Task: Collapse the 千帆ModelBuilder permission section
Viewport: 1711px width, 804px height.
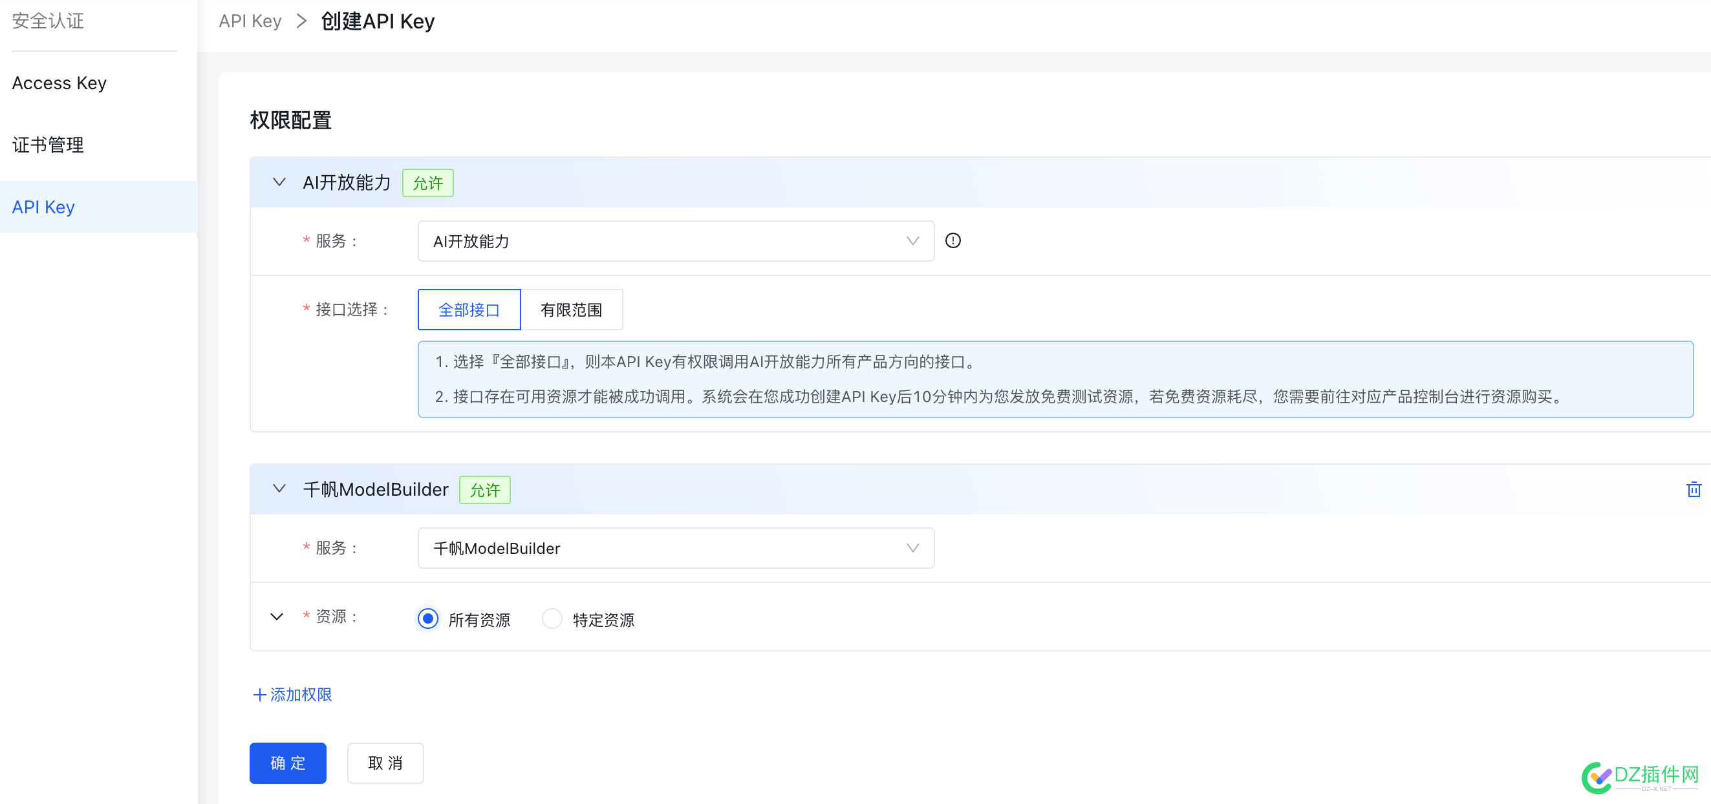Action: click(x=279, y=489)
